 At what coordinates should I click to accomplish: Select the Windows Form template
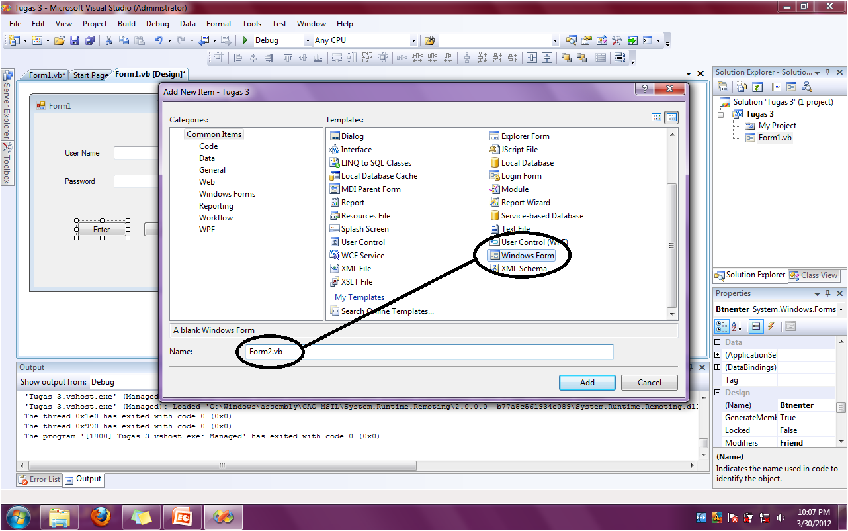click(521, 256)
